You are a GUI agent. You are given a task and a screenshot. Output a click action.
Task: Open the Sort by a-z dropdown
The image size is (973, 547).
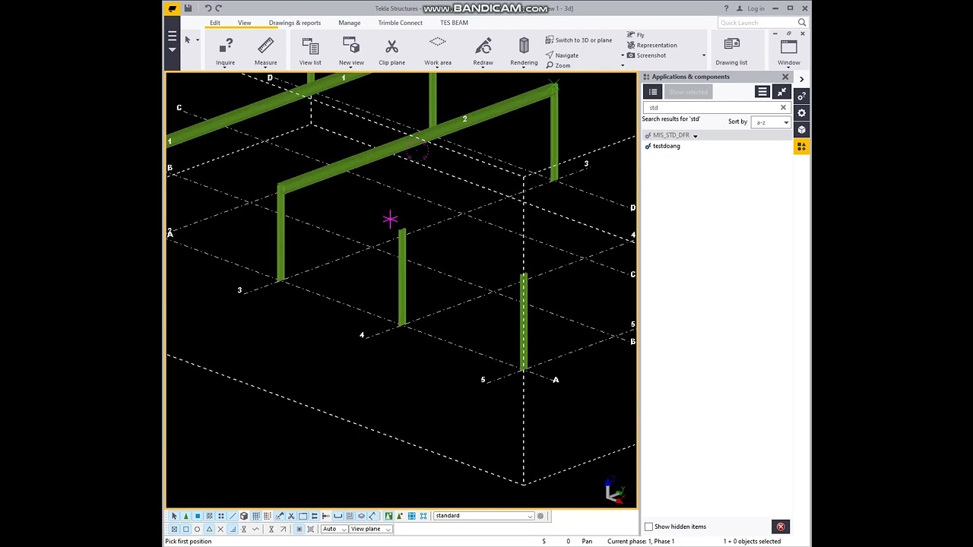pyautogui.click(x=771, y=122)
